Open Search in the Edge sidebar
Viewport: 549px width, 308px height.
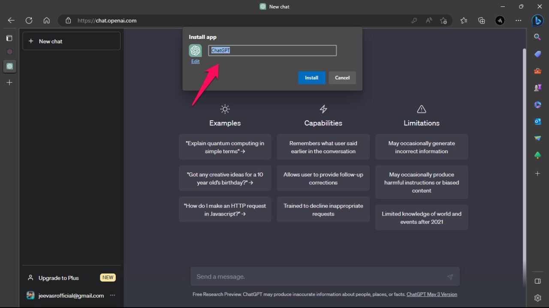click(x=537, y=37)
